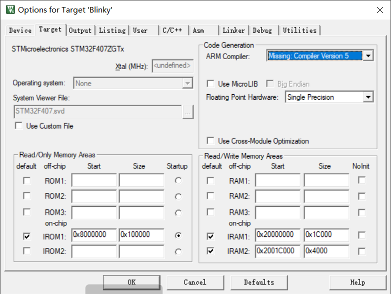Click the IRAM1 Size field
This screenshot has height=294, width=391.
[326, 235]
